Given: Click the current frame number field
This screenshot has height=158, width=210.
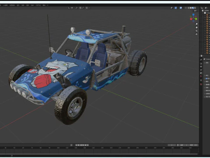Looking at the screenshot, I should [x=171, y=145].
